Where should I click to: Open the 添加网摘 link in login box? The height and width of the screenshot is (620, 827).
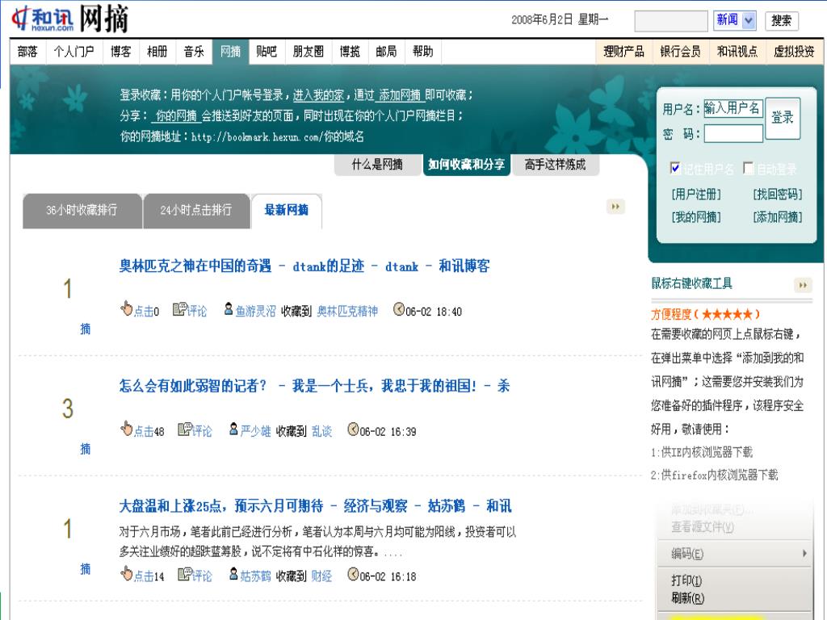[x=778, y=217]
